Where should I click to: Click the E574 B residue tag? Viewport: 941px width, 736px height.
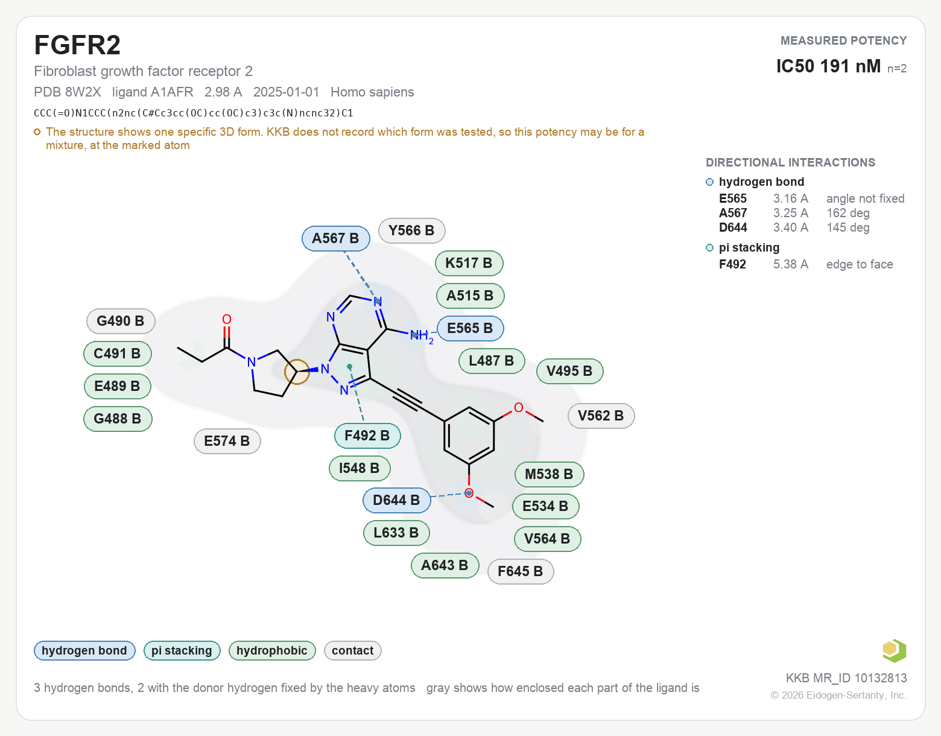pyautogui.click(x=227, y=441)
